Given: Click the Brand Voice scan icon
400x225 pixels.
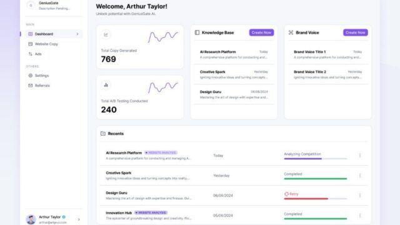Looking at the screenshot, I should pos(291,32).
